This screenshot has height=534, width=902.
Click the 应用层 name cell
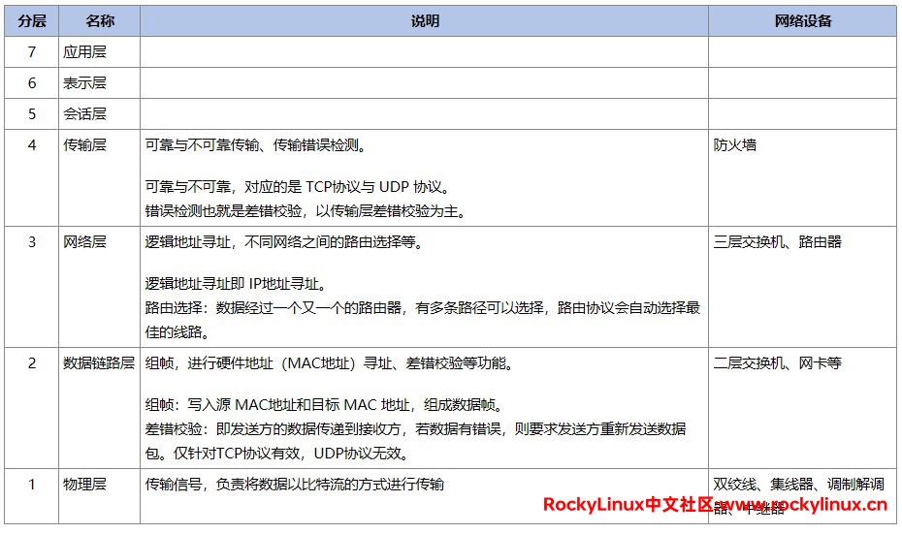[x=84, y=52]
